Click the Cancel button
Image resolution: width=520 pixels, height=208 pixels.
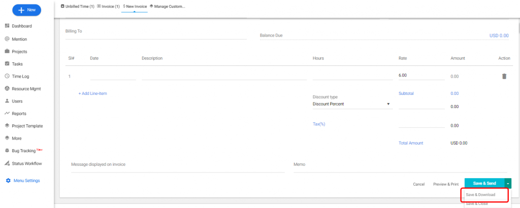(419, 184)
